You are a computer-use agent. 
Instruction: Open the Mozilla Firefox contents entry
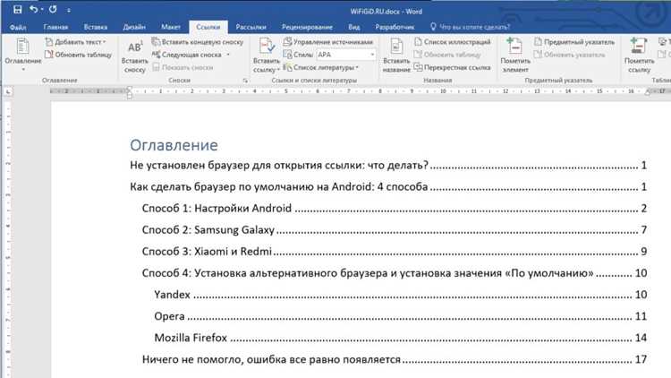click(x=401, y=338)
